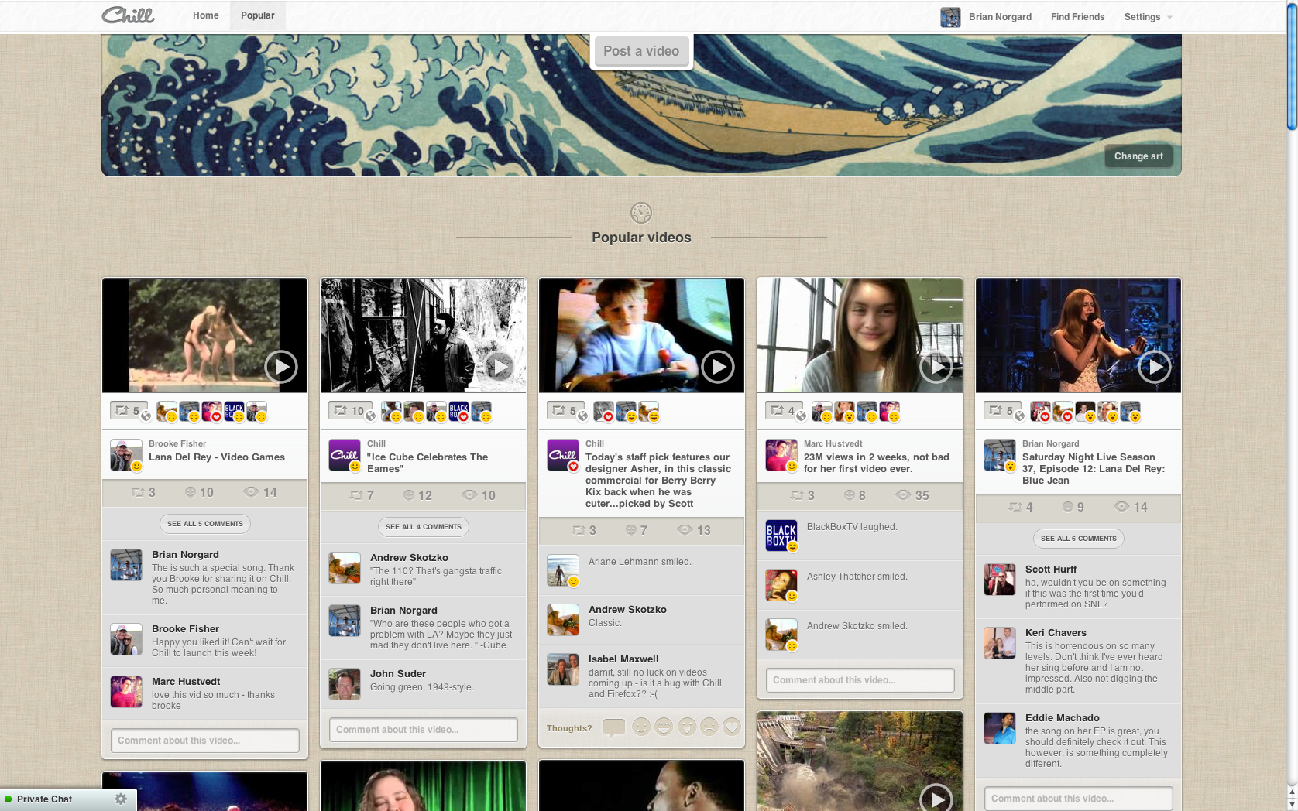The image size is (1298, 811).
Task: Toggle the frown reaction in the Thoughts? row
Action: click(x=709, y=727)
